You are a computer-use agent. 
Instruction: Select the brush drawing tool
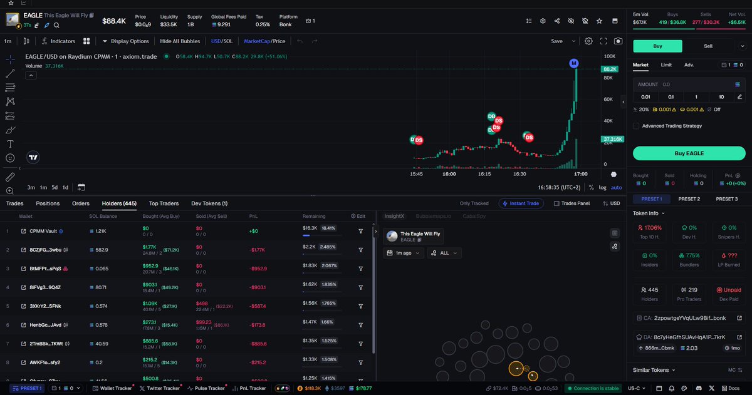click(10, 130)
